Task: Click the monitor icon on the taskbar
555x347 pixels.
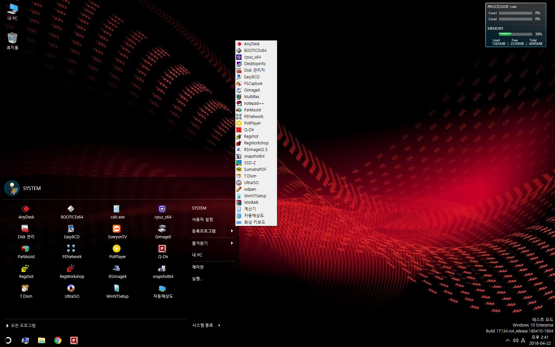Action: click(25, 340)
